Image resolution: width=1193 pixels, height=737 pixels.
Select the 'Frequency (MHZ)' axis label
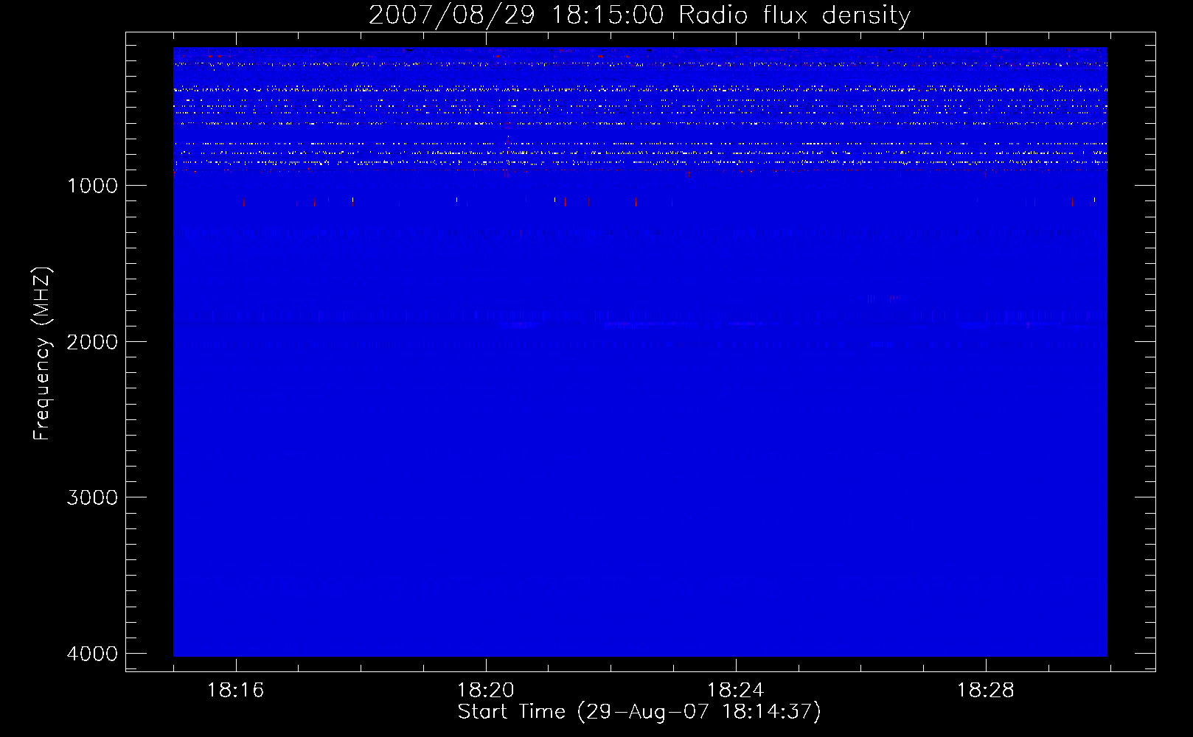[42, 353]
